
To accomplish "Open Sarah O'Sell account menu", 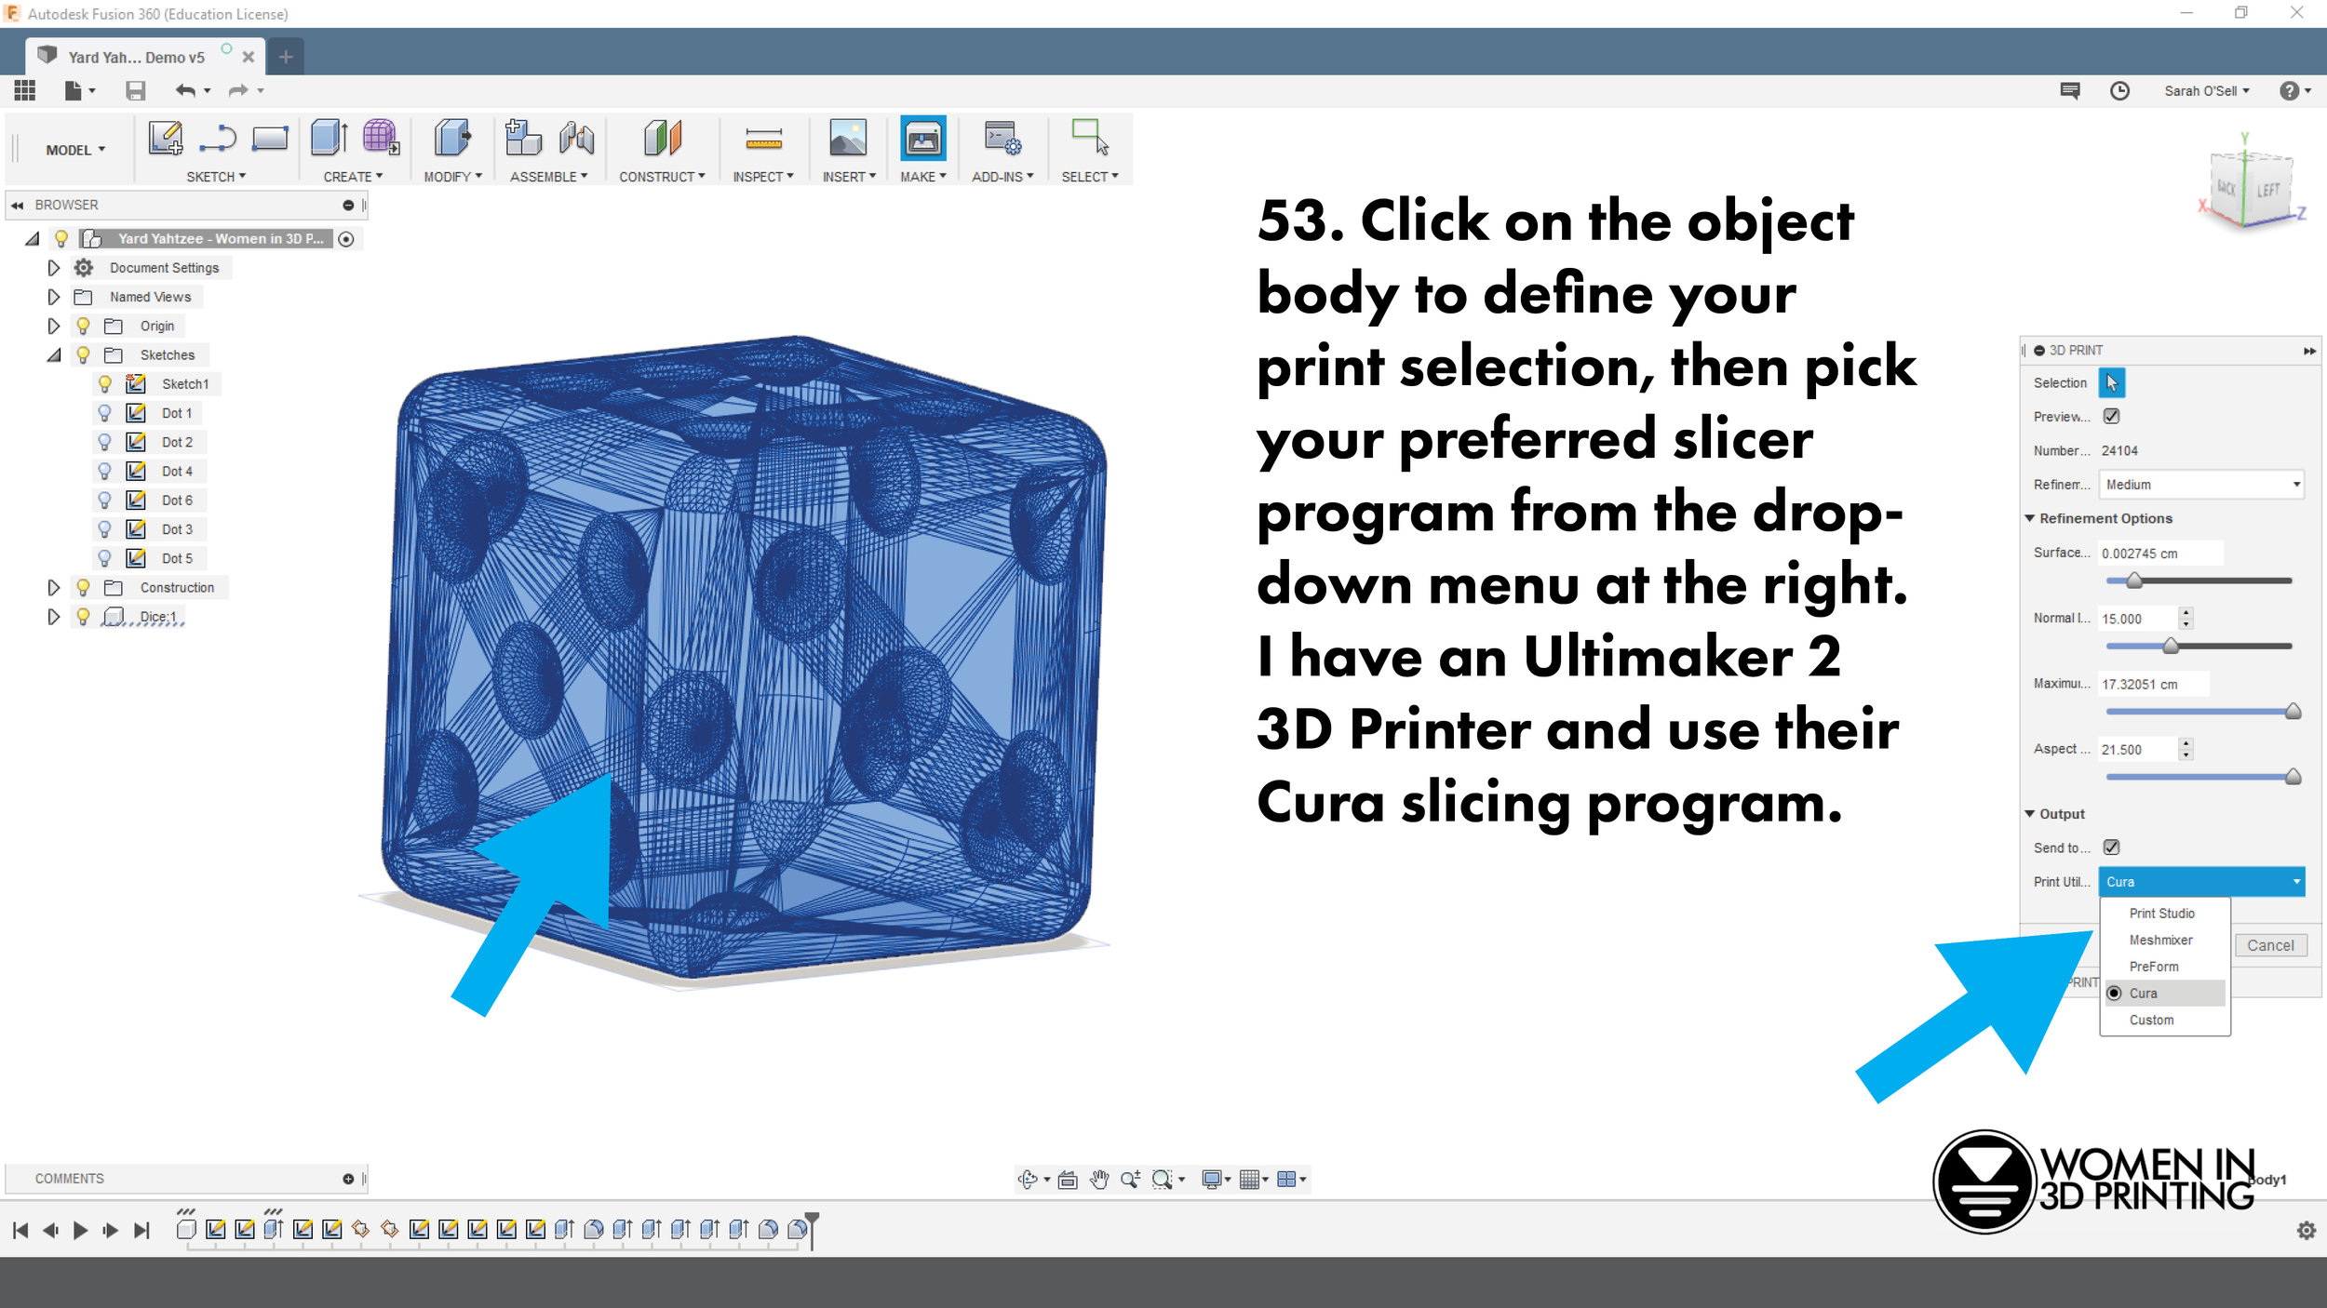I will 2206,90.
